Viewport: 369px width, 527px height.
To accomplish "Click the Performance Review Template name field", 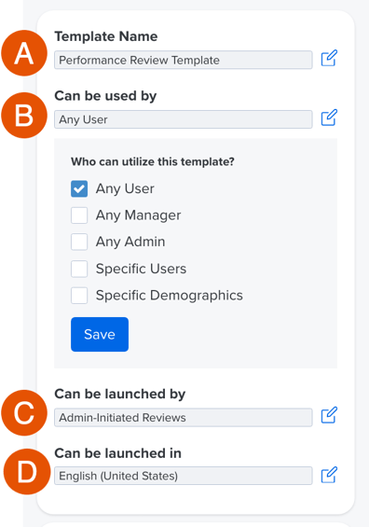I will [184, 60].
